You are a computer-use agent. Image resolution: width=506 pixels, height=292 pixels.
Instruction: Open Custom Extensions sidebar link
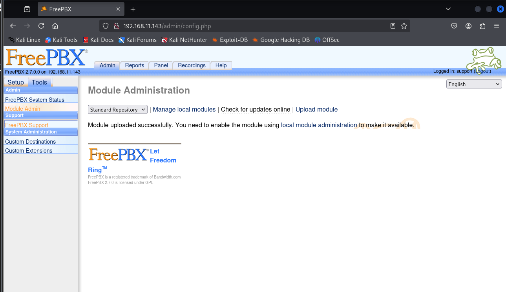[29, 151]
